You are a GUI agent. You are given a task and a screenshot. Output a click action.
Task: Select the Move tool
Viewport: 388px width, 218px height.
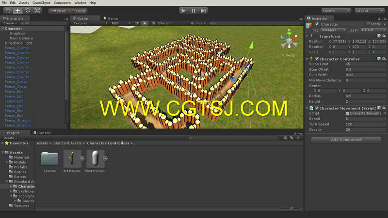[17, 11]
